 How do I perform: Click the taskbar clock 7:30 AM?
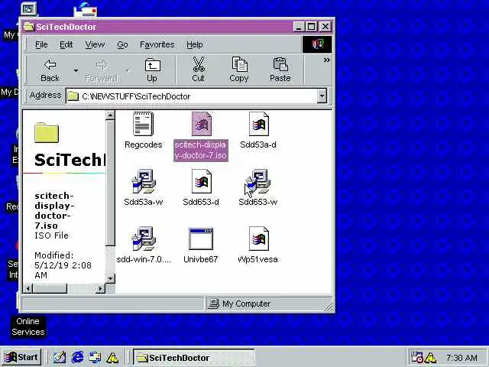point(461,358)
